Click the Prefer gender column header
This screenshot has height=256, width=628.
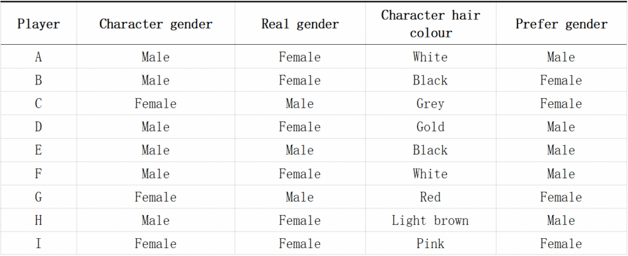click(x=561, y=24)
